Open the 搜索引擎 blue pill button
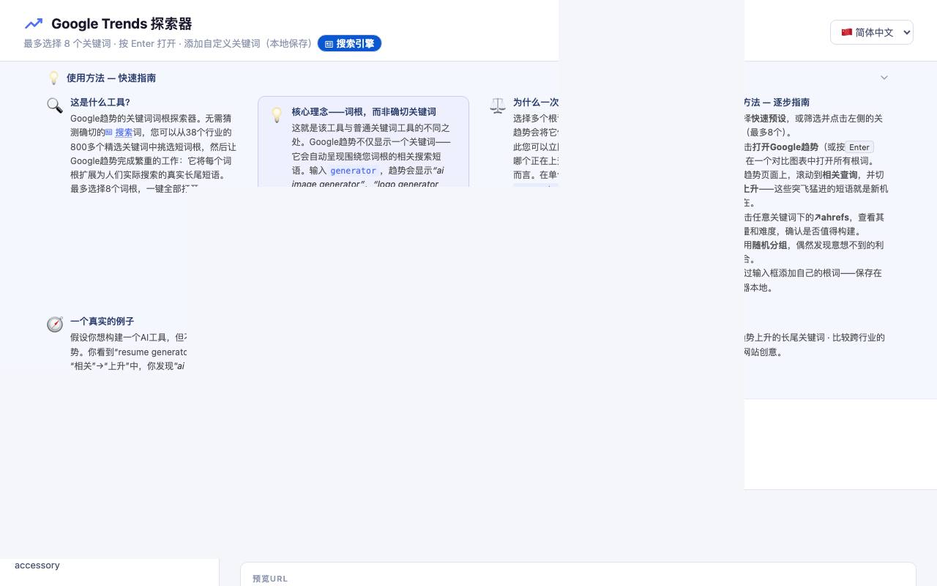The width and height of the screenshot is (937, 586). pyautogui.click(x=349, y=43)
